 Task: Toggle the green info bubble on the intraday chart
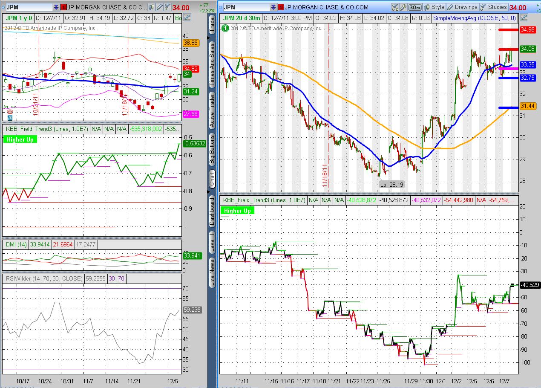pyautogui.click(x=224, y=29)
